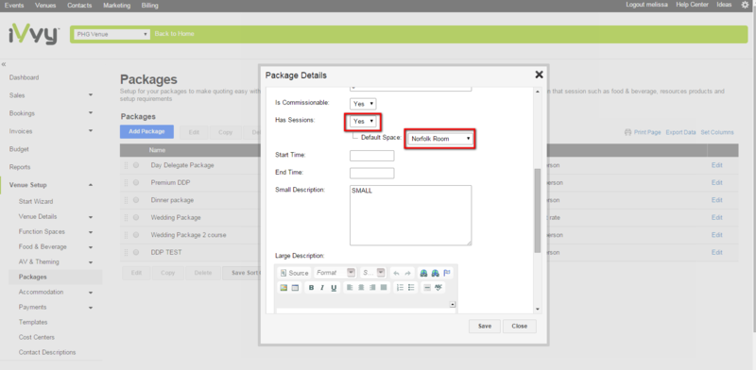
Task: Open the Is Commissionable dropdown
Action: coord(363,104)
